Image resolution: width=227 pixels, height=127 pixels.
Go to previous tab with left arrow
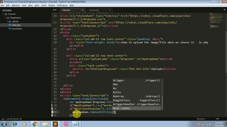54,10
